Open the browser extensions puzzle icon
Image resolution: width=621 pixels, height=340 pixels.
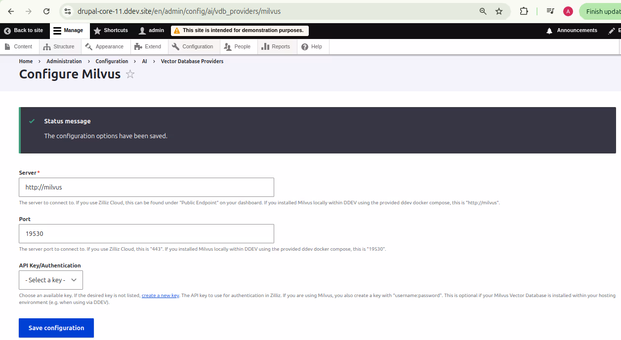(524, 11)
